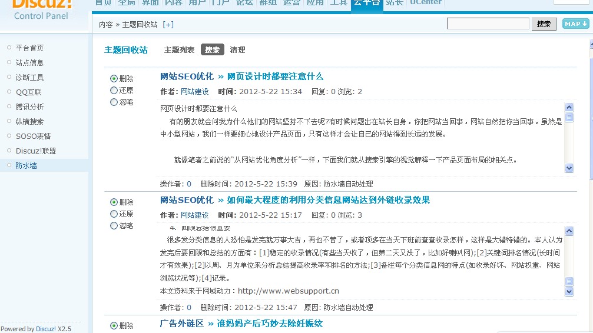Click the 主题回收站 breadcrumb text
The width and height of the screenshot is (593, 333).
point(140,25)
